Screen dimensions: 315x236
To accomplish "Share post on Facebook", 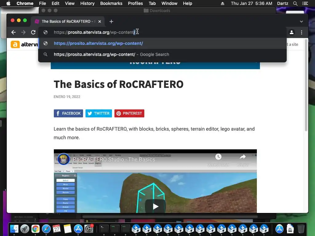I will click(x=68, y=113).
